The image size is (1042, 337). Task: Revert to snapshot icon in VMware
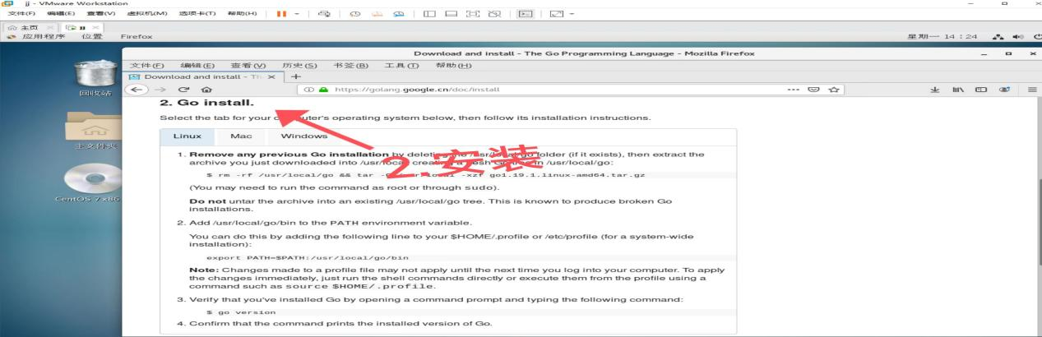pos(379,13)
